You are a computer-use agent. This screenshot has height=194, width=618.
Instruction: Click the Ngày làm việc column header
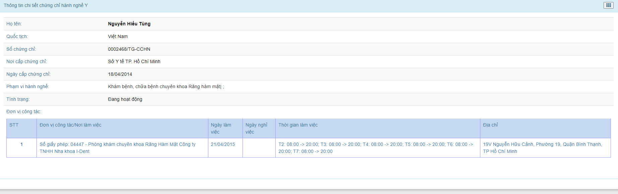pyautogui.click(x=221, y=128)
